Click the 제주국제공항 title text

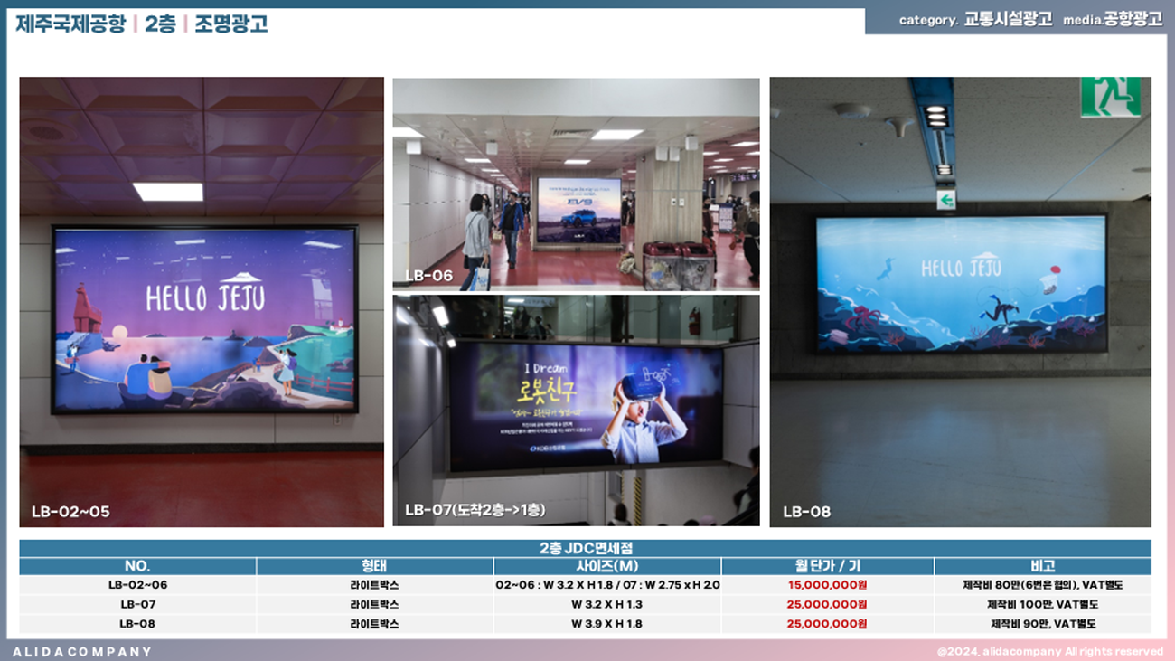point(70,24)
